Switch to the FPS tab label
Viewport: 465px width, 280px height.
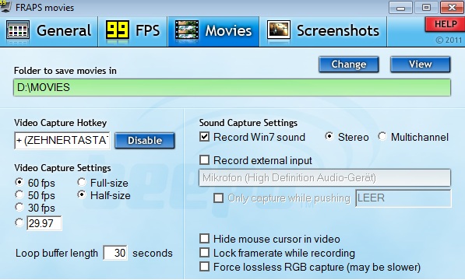click(x=148, y=30)
